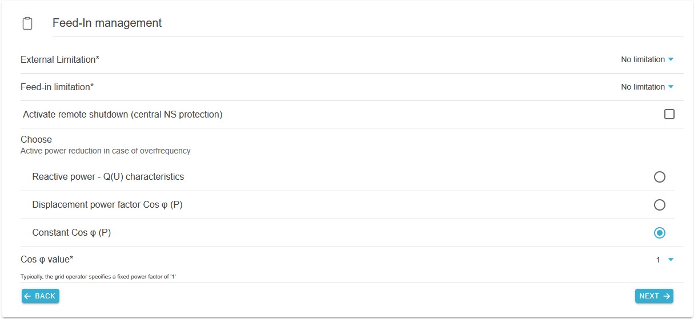The width and height of the screenshot is (694, 319).
Task: Click the Cos φ value label
Action: click(47, 259)
